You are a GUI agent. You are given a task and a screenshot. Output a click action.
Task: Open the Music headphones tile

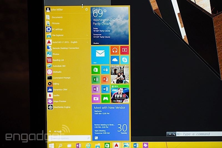tap(115, 50)
